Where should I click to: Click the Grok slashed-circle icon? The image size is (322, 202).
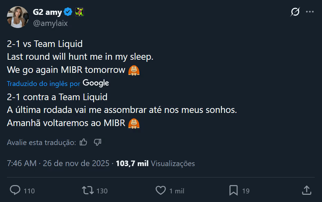295,12
